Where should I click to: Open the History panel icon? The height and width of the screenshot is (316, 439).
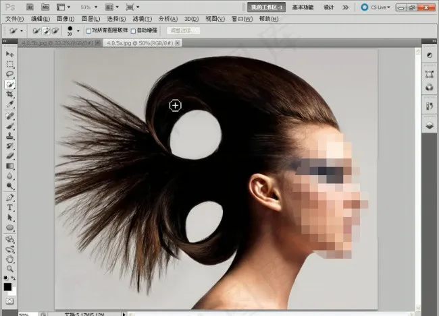tap(429, 106)
